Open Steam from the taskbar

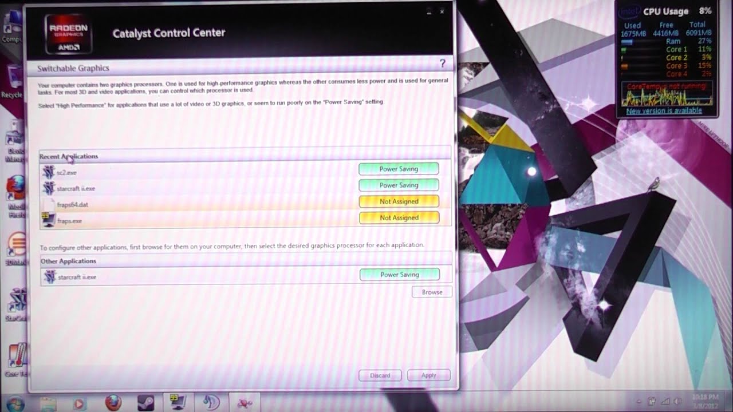[146, 403]
